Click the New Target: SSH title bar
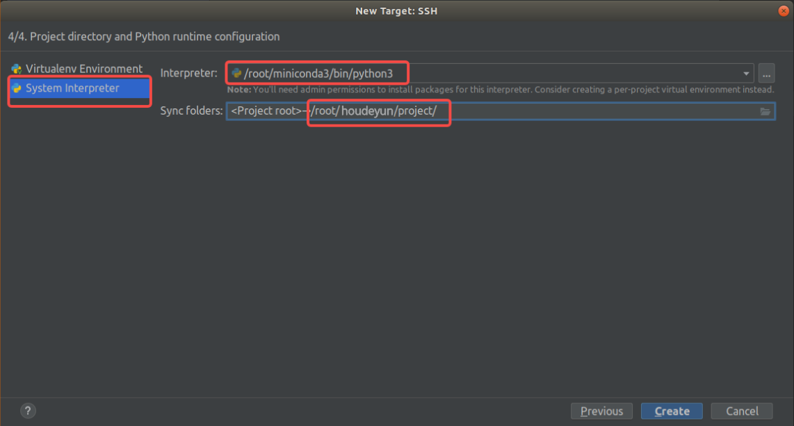Image resolution: width=794 pixels, height=426 pixels. point(396,10)
